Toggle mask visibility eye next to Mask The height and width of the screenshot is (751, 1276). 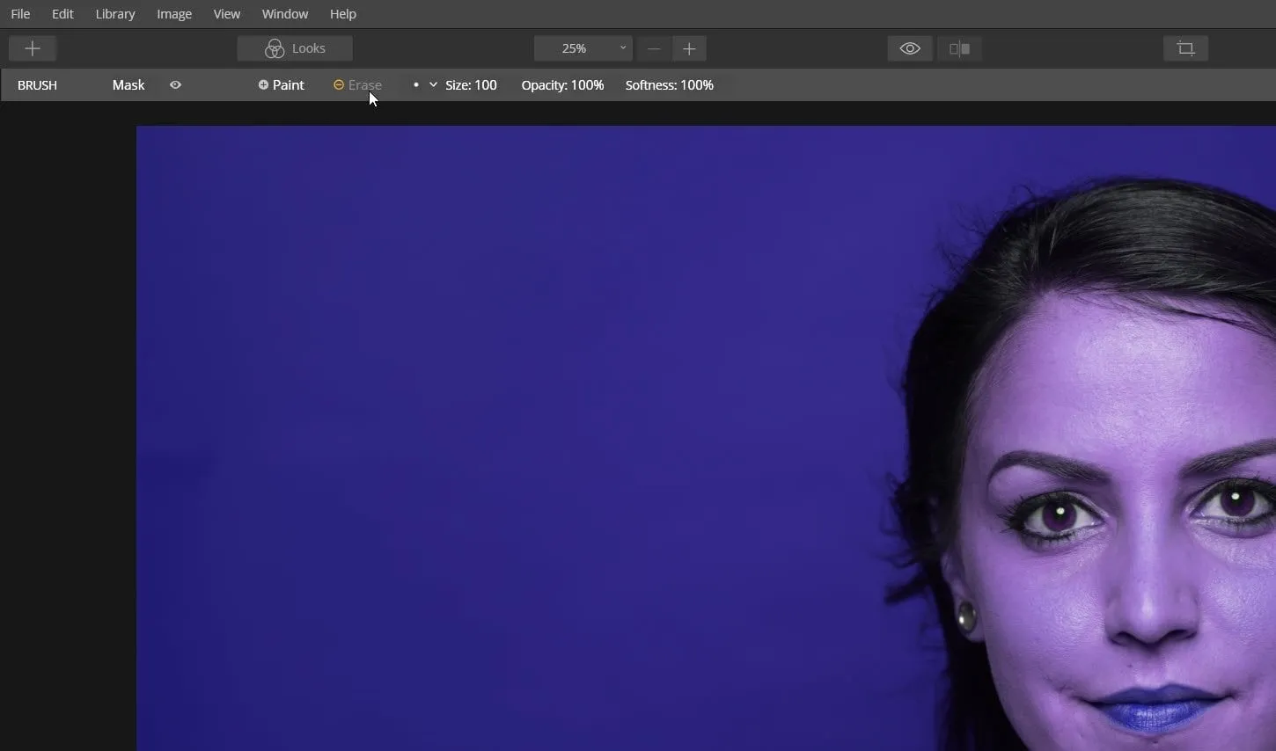176,85
